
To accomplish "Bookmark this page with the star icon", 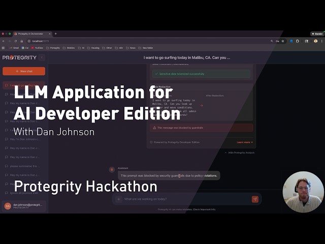I will (x=283, y=41).
